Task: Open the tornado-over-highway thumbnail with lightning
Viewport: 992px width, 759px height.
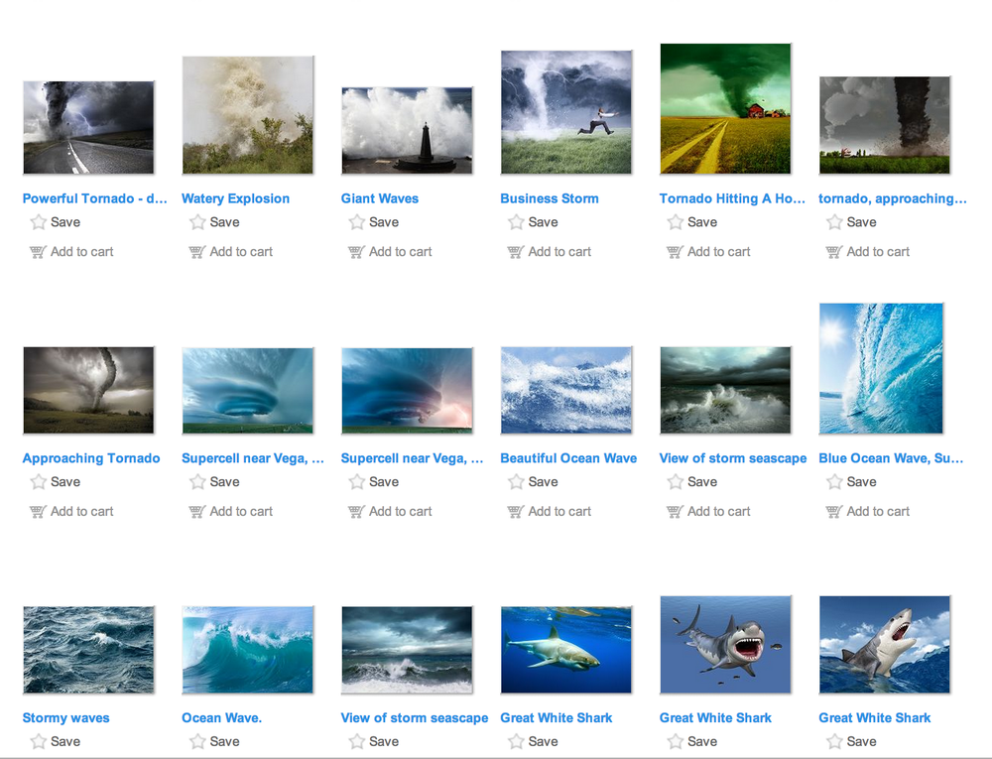Action: click(x=88, y=127)
